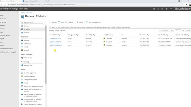The height and width of the screenshot is (107, 191).
Task: Click the 10/23/2021 last check-in cell
Action: (164, 39)
